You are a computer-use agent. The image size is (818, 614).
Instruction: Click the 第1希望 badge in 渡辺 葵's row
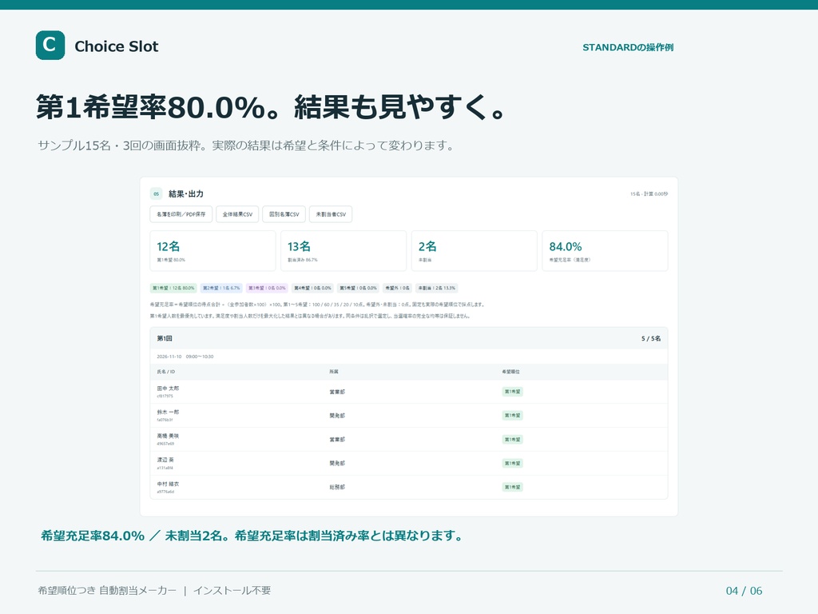(x=512, y=463)
